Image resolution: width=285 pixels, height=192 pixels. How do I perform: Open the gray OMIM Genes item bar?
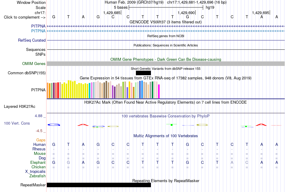(x=166, y=64)
